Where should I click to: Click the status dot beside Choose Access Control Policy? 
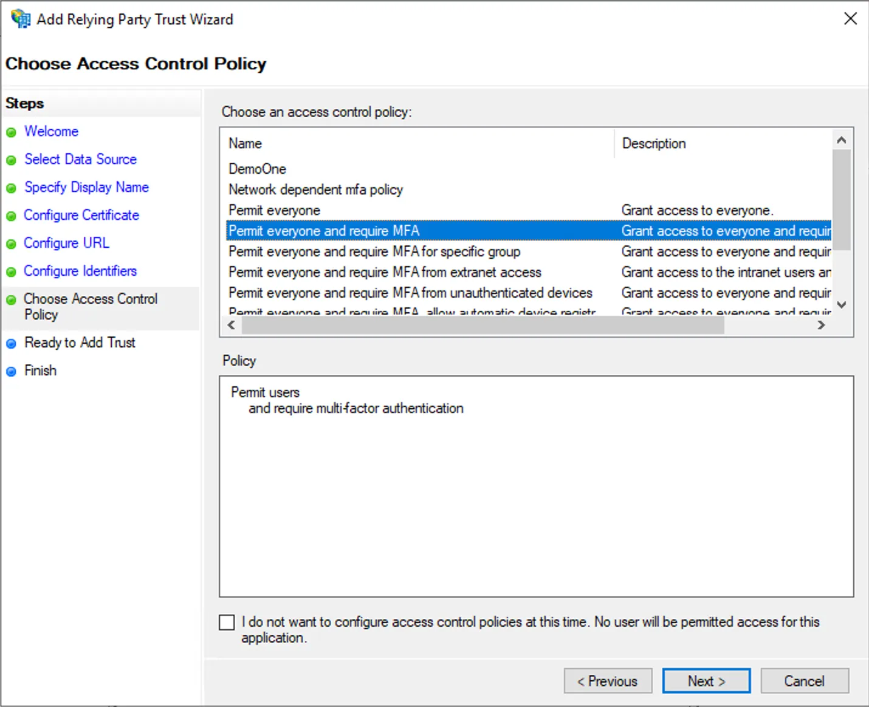coord(12,299)
